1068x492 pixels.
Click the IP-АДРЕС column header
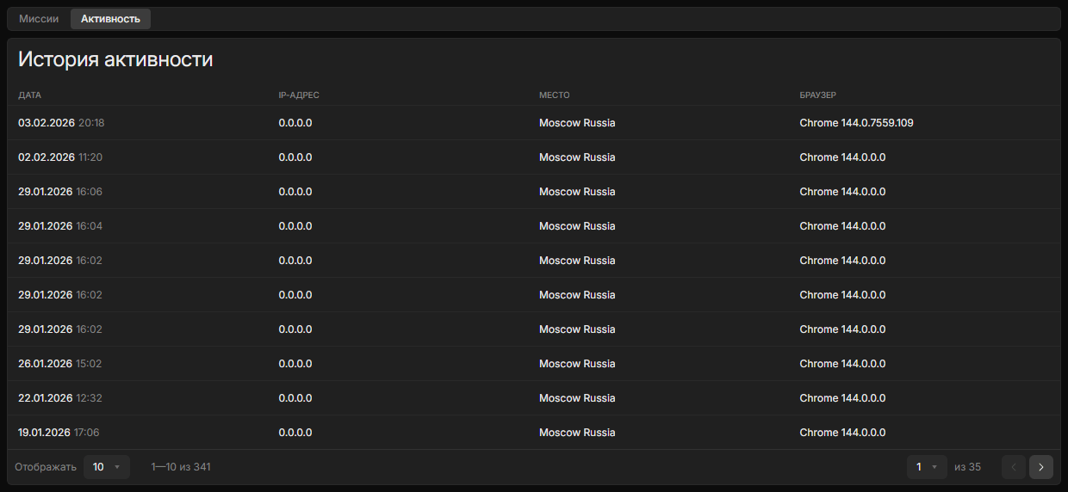tap(299, 95)
